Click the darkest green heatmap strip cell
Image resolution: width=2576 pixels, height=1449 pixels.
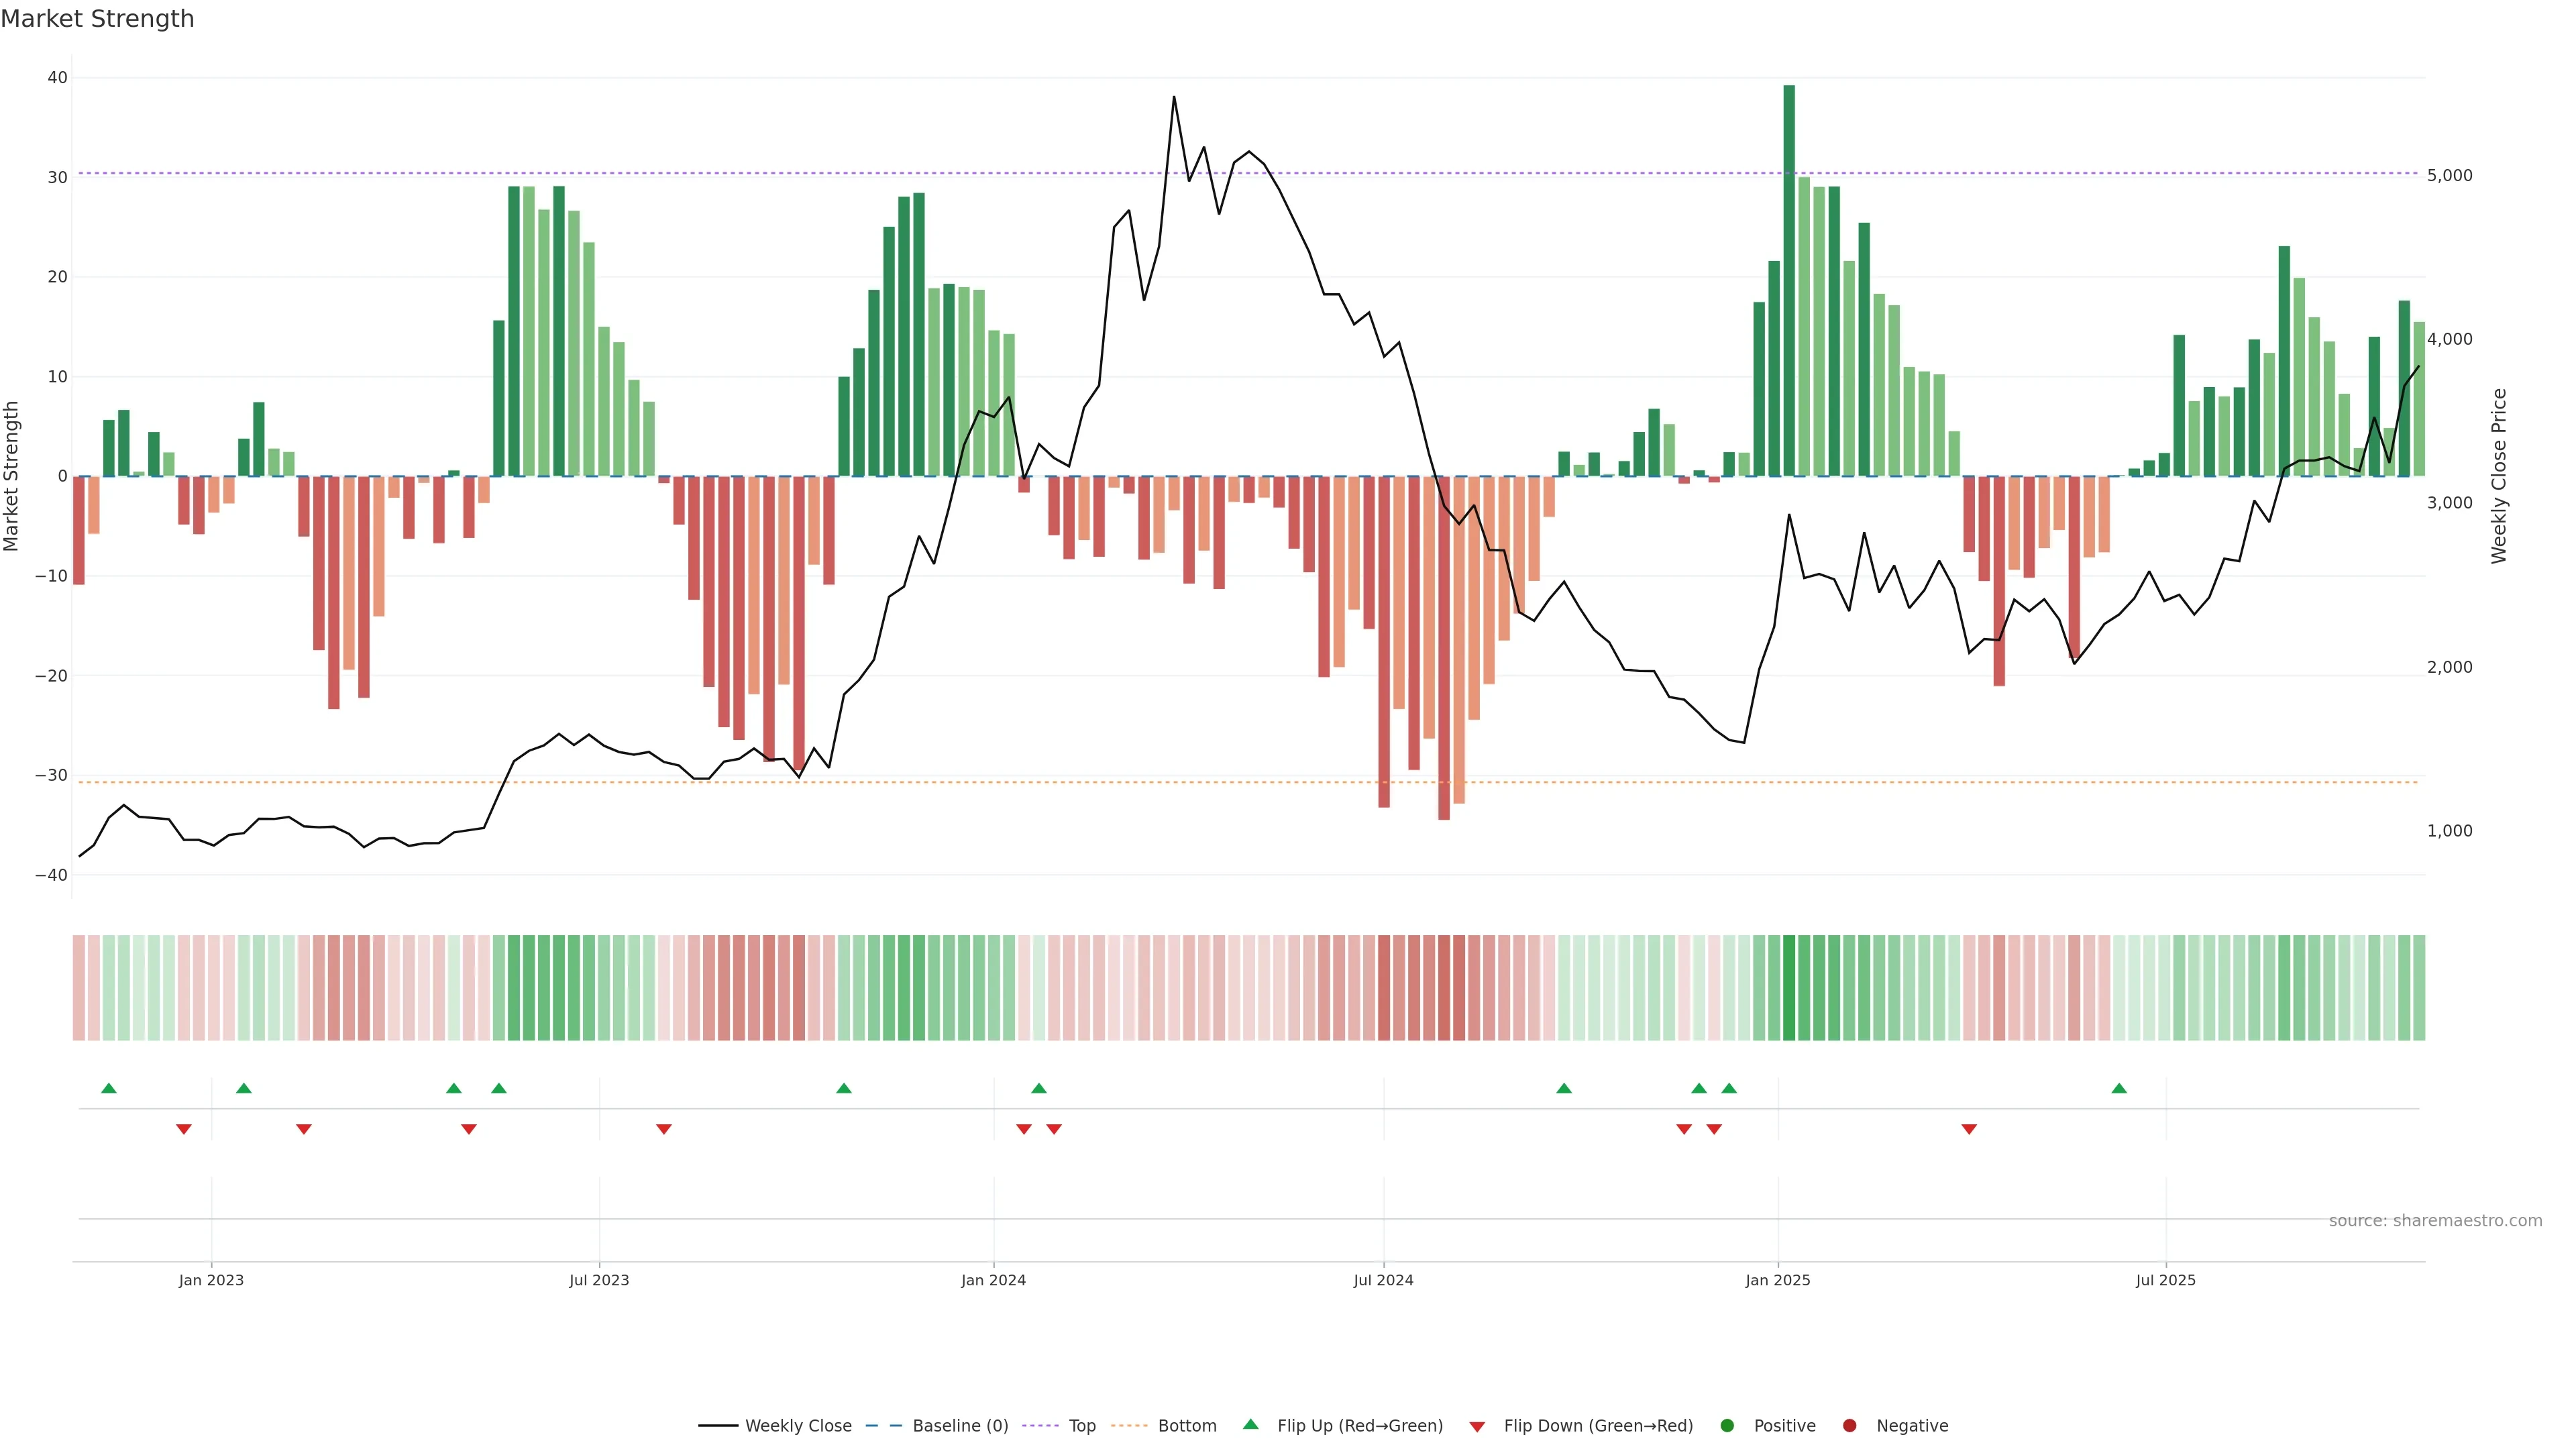click(x=1789, y=988)
